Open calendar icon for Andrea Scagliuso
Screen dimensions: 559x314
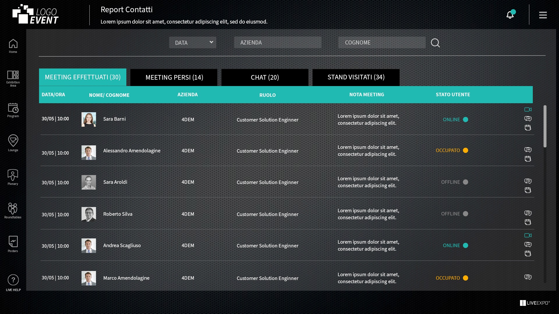pyautogui.click(x=528, y=253)
